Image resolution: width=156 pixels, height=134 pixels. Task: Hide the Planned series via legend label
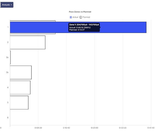tap(86, 17)
